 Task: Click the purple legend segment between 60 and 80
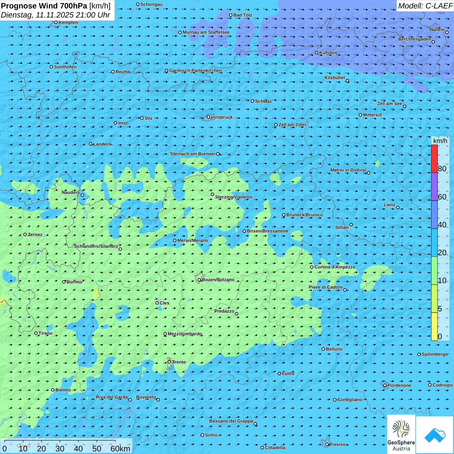(434, 187)
